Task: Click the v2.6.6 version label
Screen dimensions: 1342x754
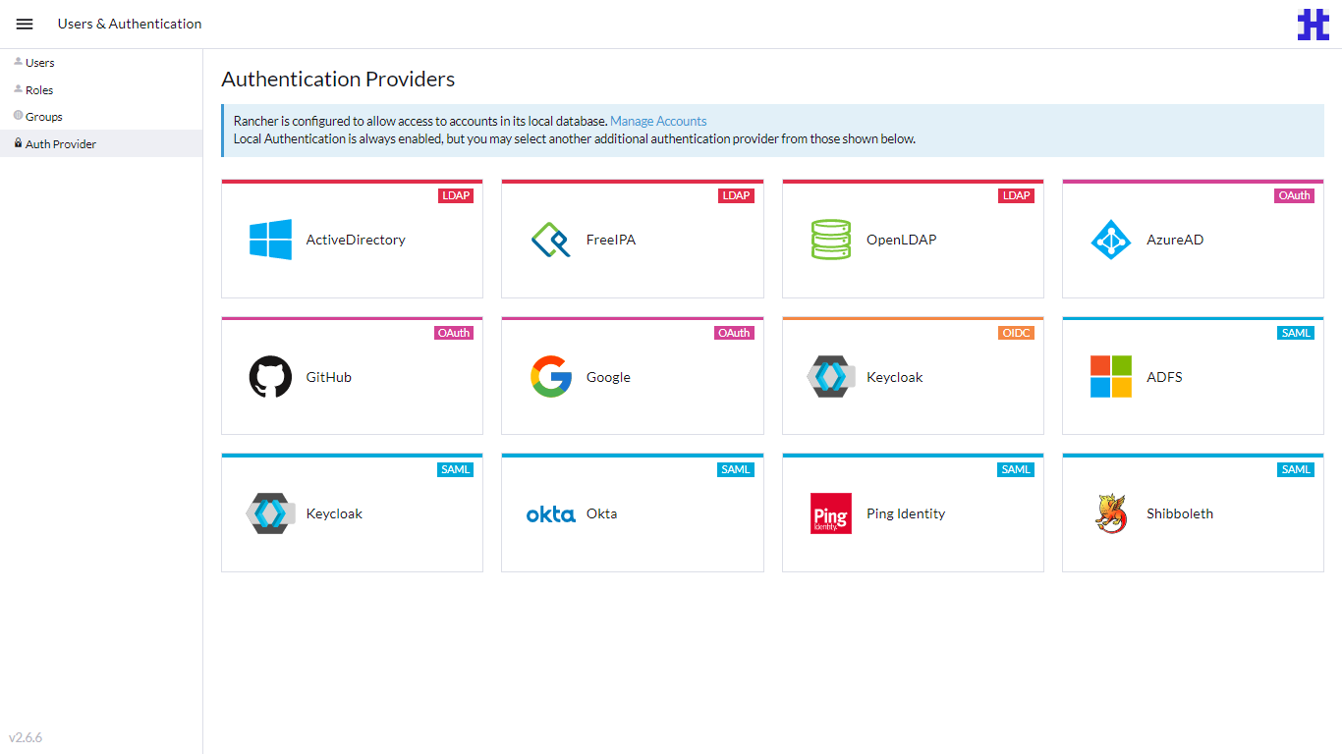Action: tap(26, 737)
